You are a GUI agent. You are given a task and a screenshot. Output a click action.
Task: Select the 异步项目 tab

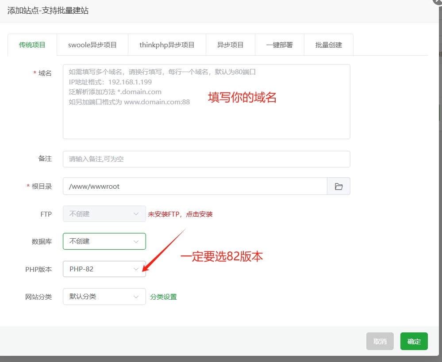[230, 45]
